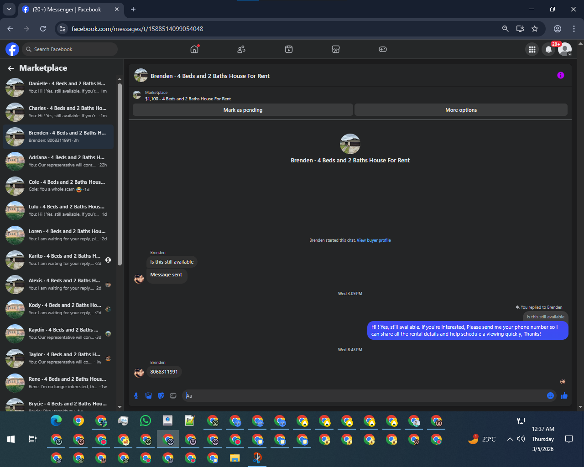Open Microsoft Edge from the taskbar

[56, 420]
